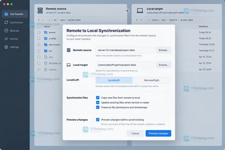This screenshot has width=225, height=150.
Task: Click the Local target path input field
Action: [125, 65]
